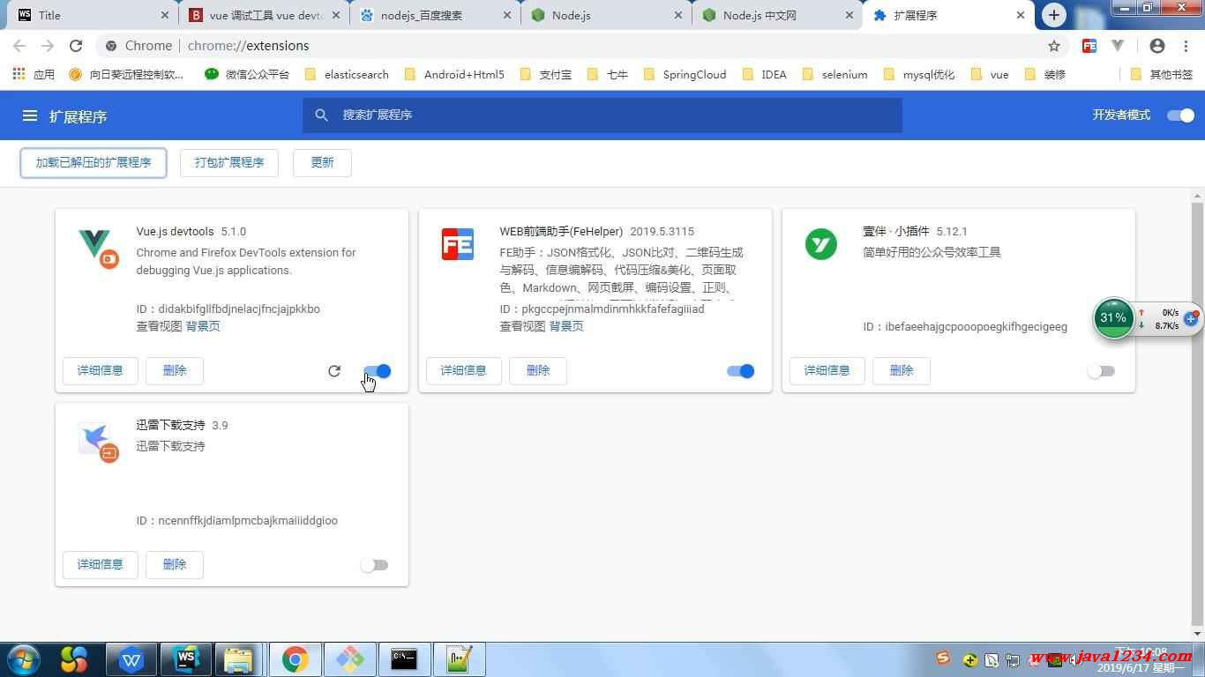Open the vue bookmark folder
This screenshot has width=1205, height=677.
pyautogui.click(x=990, y=75)
